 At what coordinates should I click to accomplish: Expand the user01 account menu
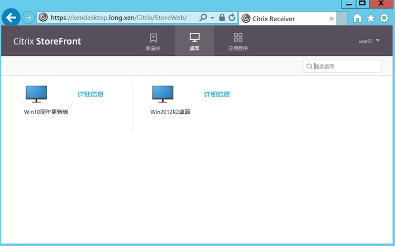pyautogui.click(x=369, y=41)
